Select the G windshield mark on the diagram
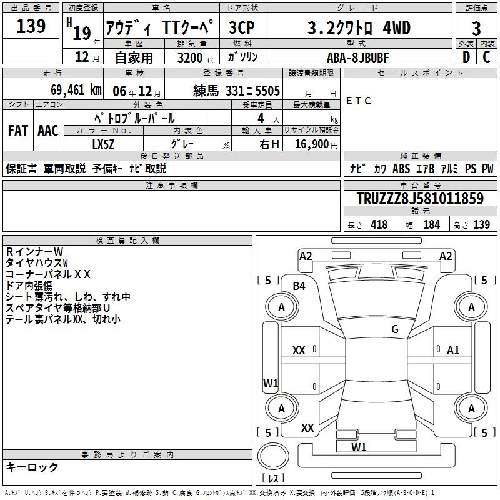This screenshot has height=500, width=500. pos(394,329)
